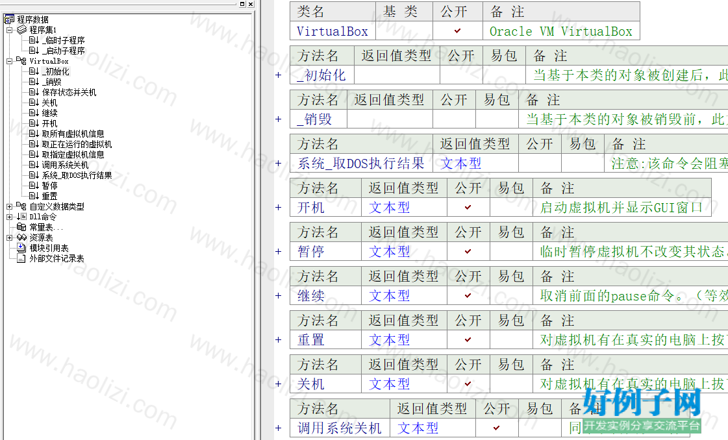This screenshot has height=440, width=728.
Task: Toggle 公开 check for 重置 method
Action: 468,340
